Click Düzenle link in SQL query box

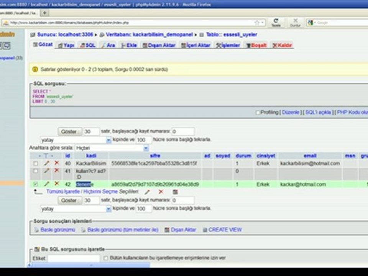(x=291, y=112)
